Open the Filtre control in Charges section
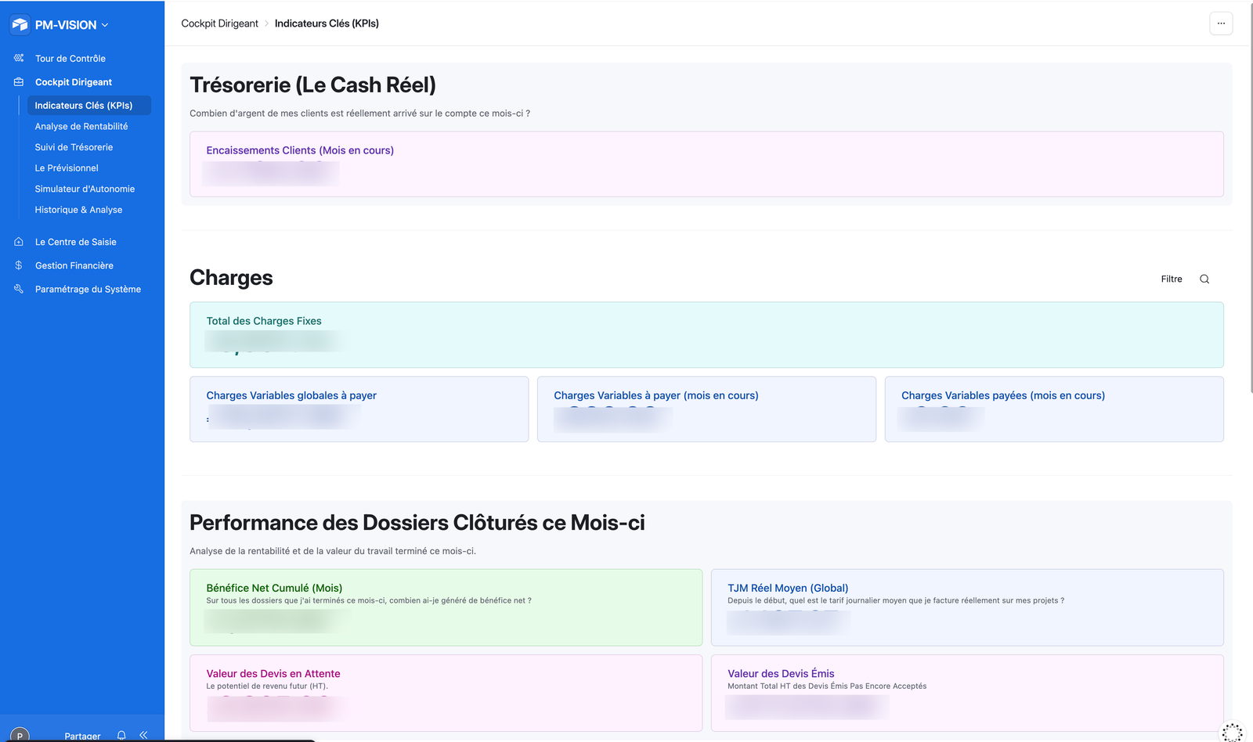 tap(1171, 279)
